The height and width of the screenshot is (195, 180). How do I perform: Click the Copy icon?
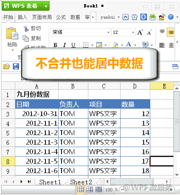point(26,38)
